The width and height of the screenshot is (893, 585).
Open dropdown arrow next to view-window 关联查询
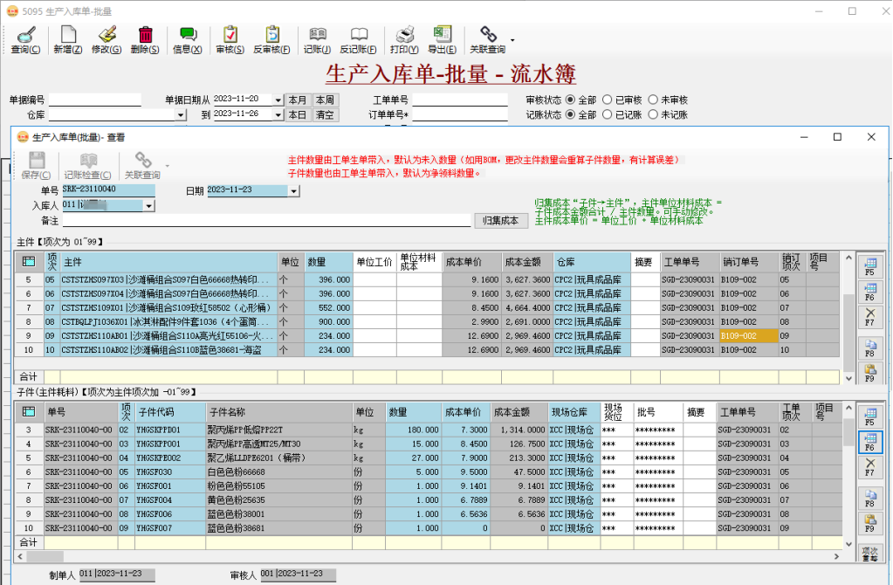tap(167, 166)
